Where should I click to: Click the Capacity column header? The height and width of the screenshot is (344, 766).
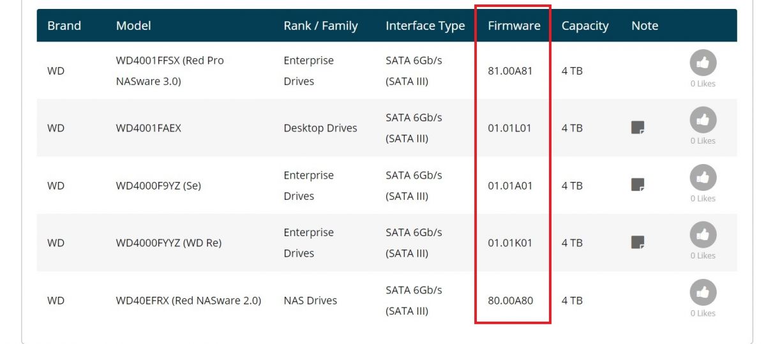click(x=585, y=26)
